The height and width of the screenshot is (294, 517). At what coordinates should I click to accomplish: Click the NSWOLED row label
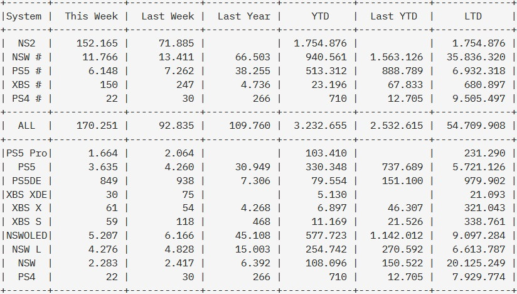pos(27,236)
